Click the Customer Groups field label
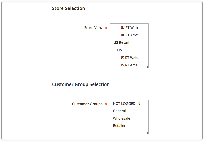Screen dimensions: 204x142 [87, 104]
